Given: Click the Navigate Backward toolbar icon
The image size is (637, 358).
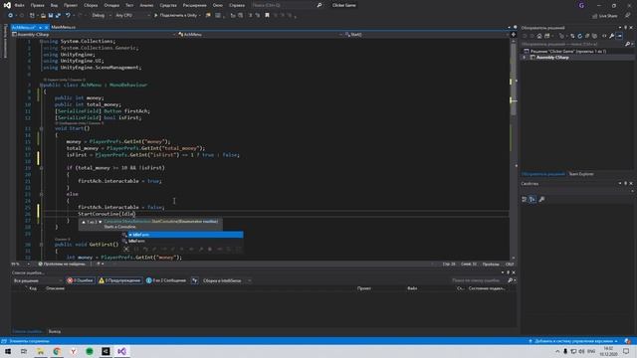Looking at the screenshot, I should (11, 16).
